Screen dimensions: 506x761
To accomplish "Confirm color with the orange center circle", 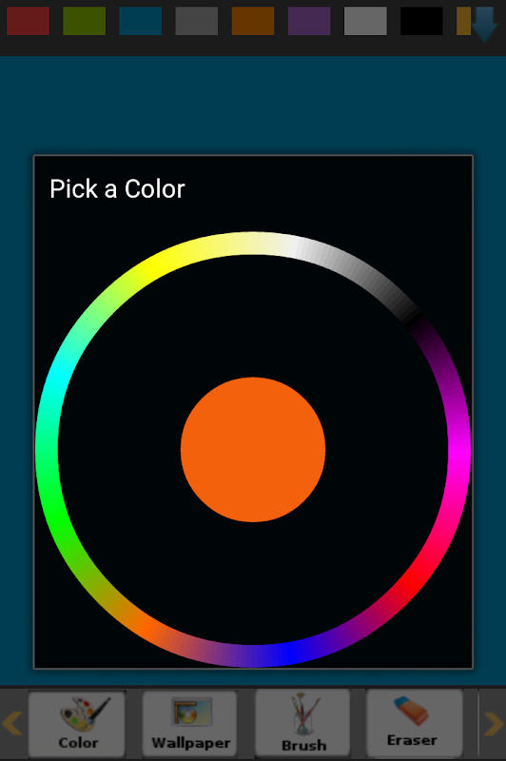I will 253,449.
